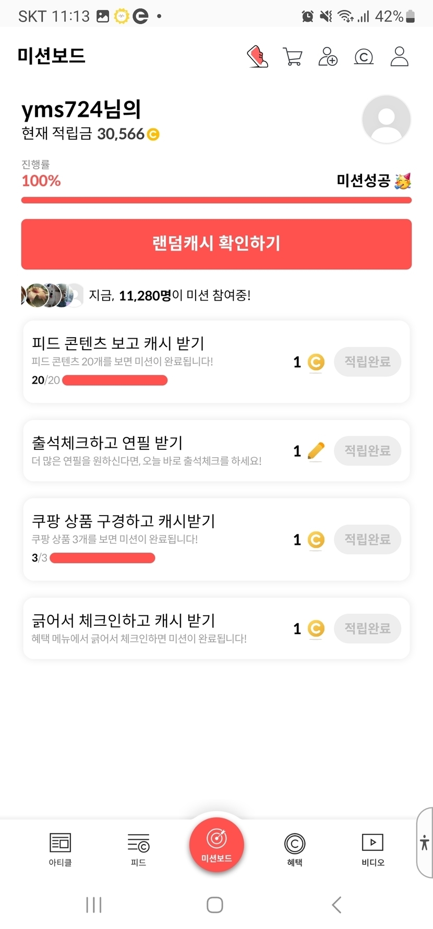Open my profile page icon
The height and width of the screenshot is (929, 433).
(399, 56)
